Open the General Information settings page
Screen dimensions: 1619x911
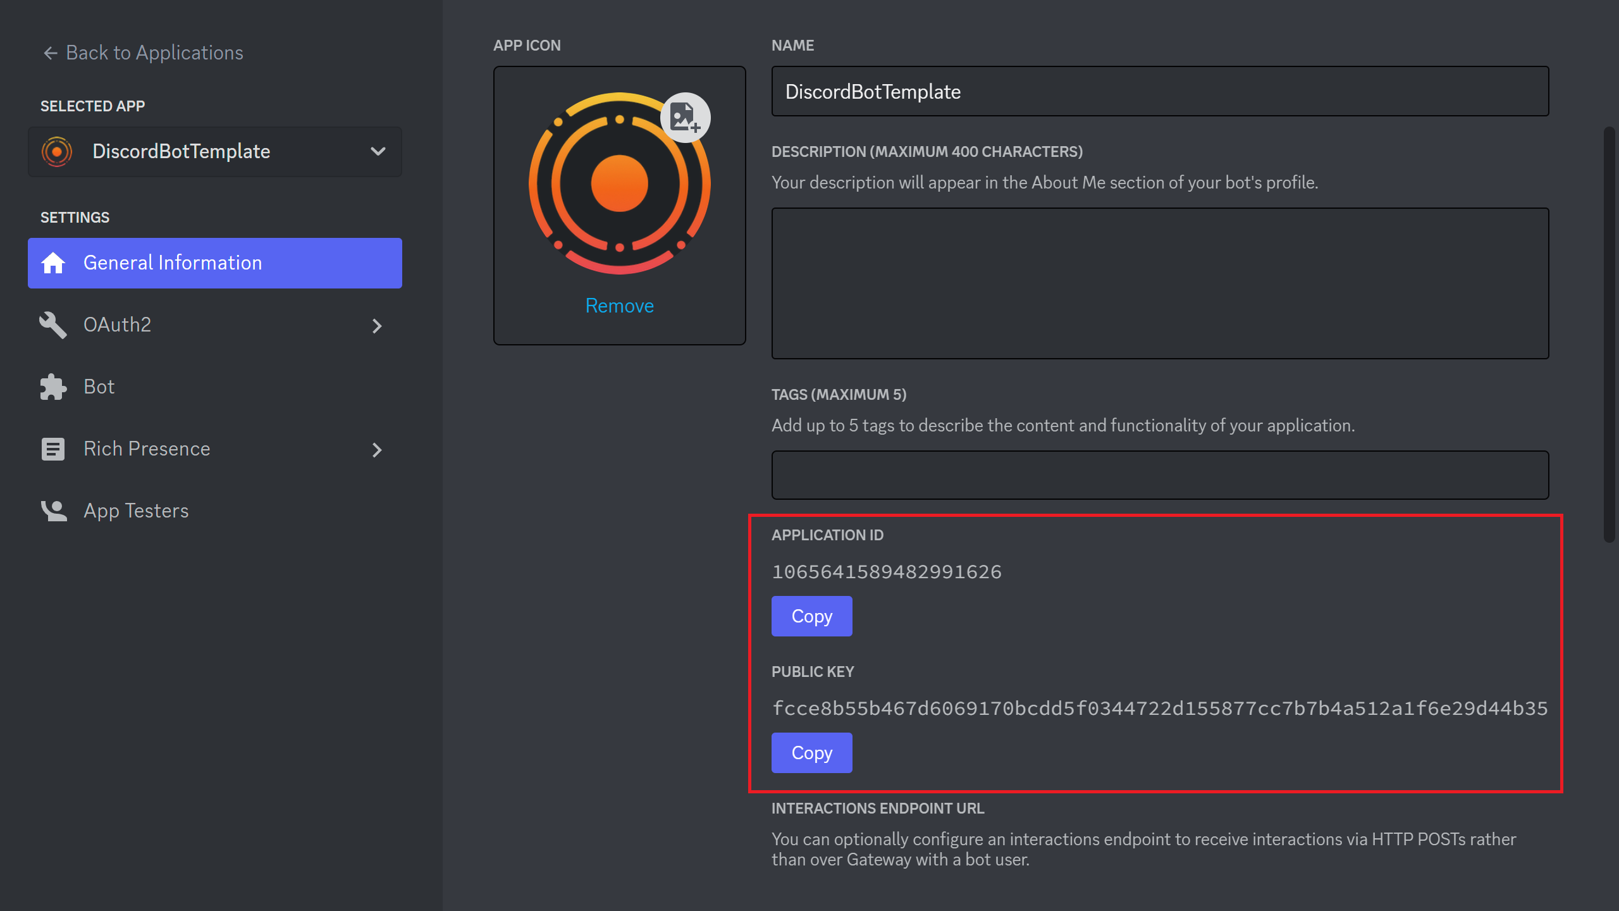tap(172, 263)
